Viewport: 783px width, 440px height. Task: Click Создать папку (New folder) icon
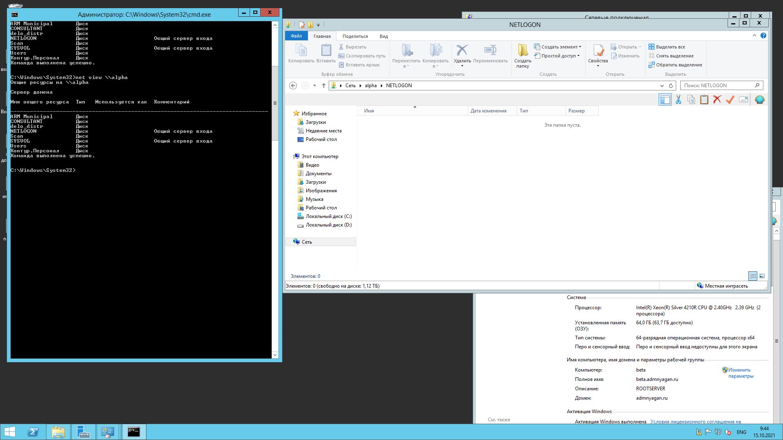[522, 55]
